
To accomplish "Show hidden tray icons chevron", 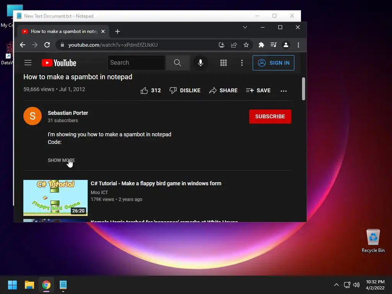I will 336,285.
